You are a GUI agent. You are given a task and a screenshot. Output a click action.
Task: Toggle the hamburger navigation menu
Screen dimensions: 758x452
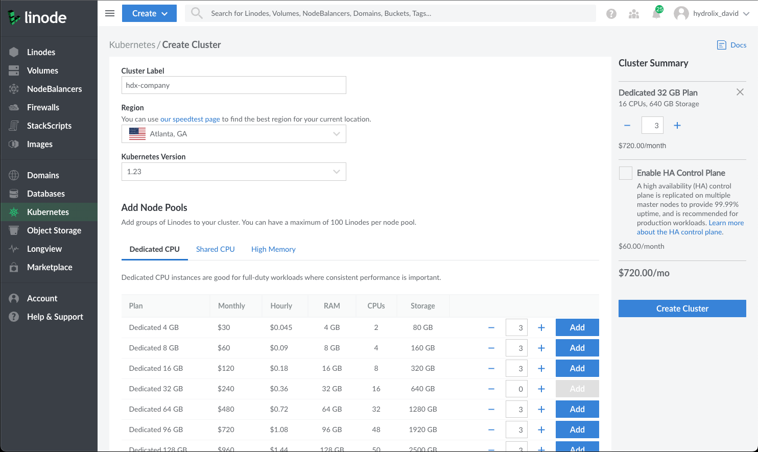(110, 13)
